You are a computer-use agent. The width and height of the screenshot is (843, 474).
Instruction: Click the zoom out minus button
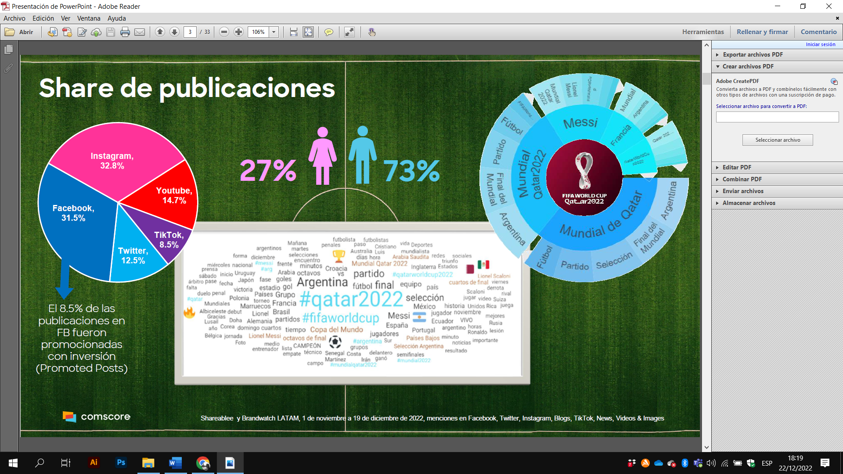tap(224, 32)
